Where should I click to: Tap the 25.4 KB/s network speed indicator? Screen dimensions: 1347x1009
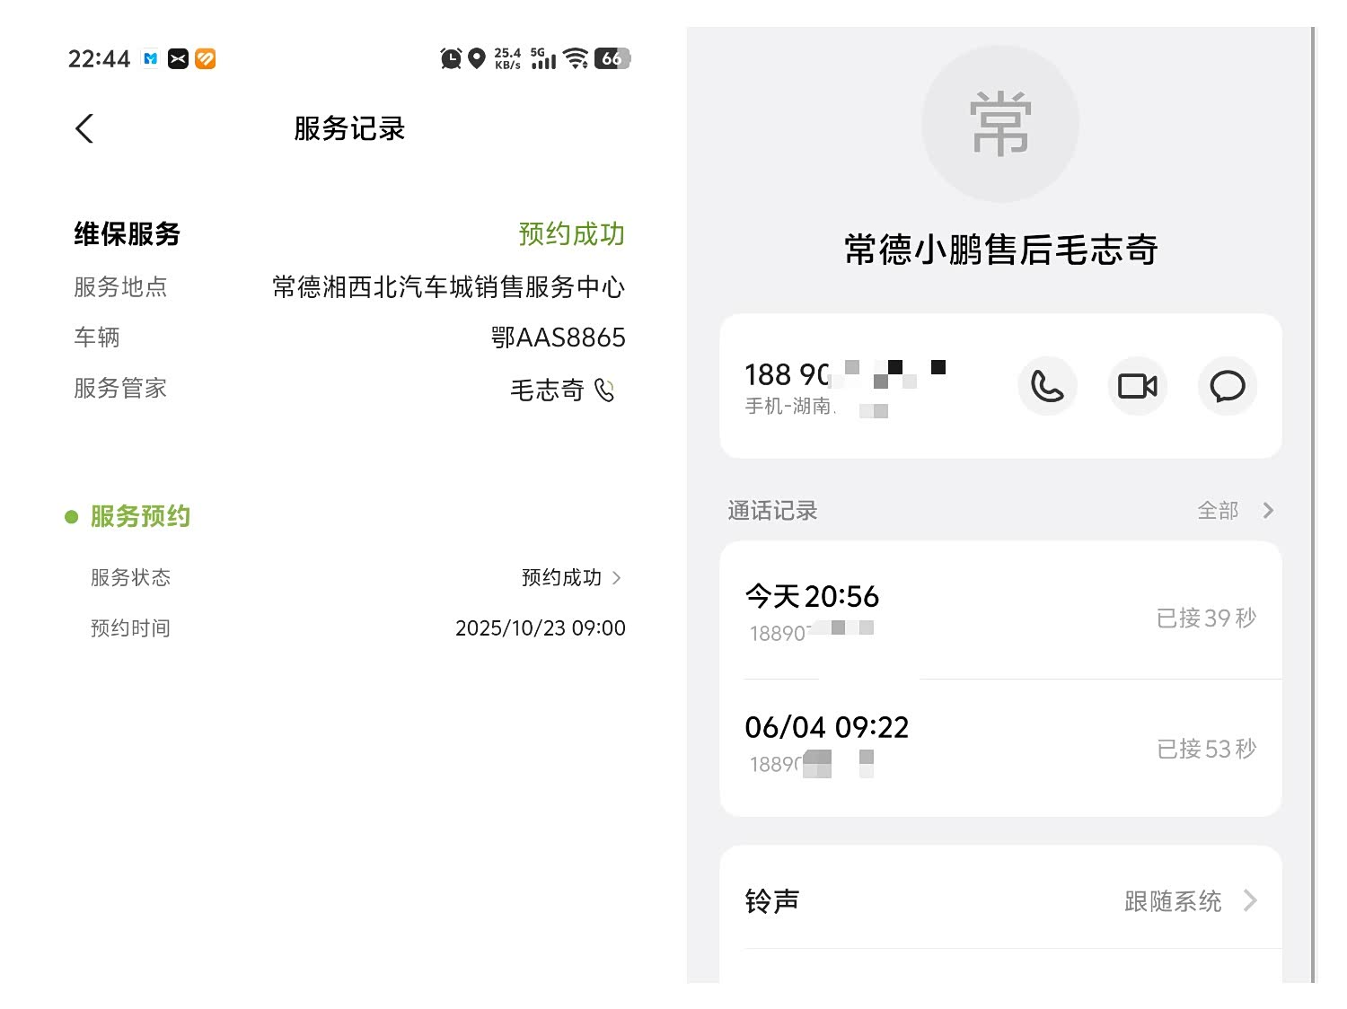coord(507,58)
